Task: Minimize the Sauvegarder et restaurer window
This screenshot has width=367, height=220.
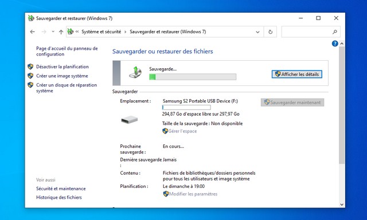Action: (x=300, y=18)
